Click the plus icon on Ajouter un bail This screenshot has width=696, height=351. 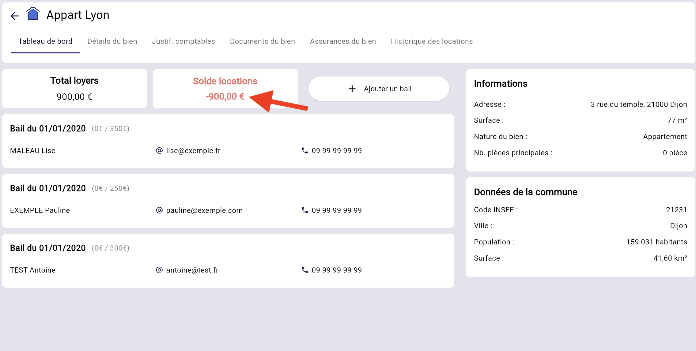(x=352, y=89)
